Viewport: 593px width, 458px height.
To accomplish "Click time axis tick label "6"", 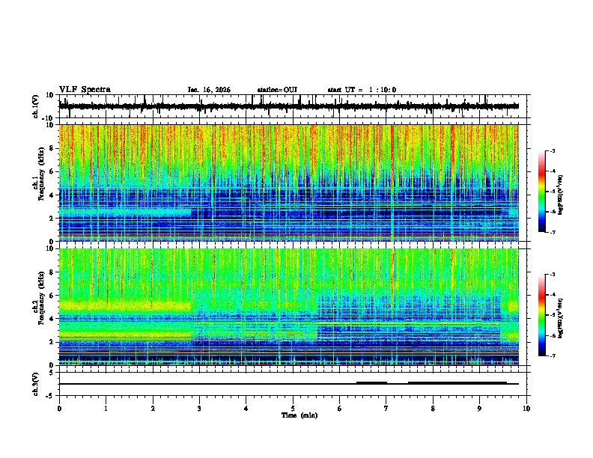I will (340, 409).
